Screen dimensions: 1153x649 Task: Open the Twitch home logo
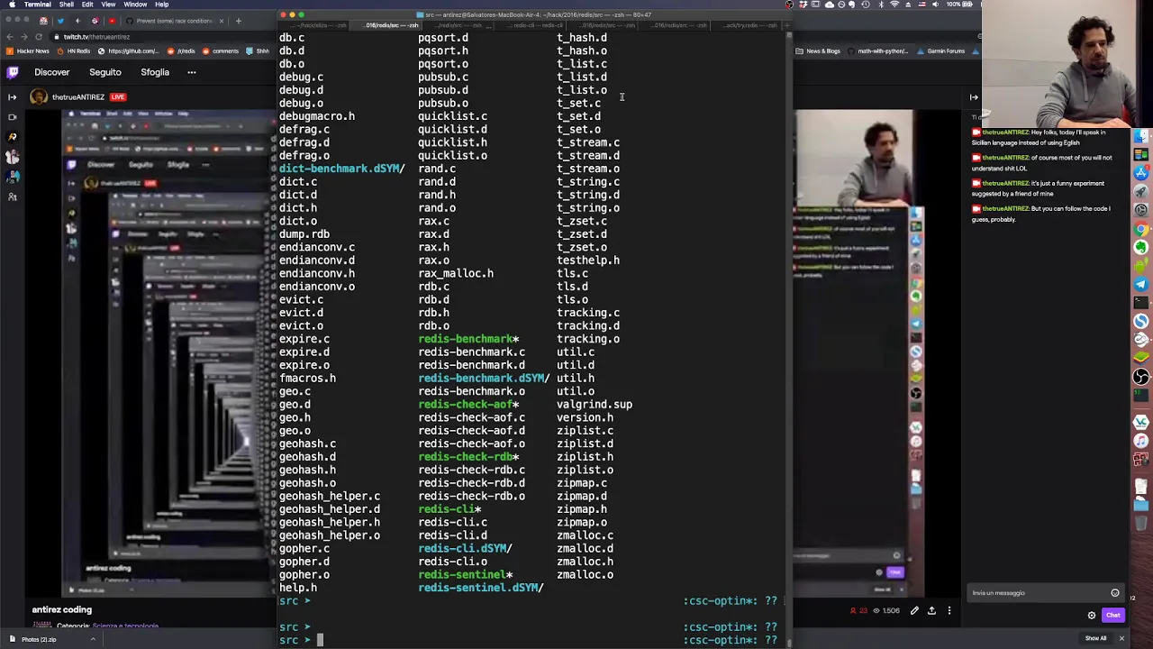tap(13, 72)
